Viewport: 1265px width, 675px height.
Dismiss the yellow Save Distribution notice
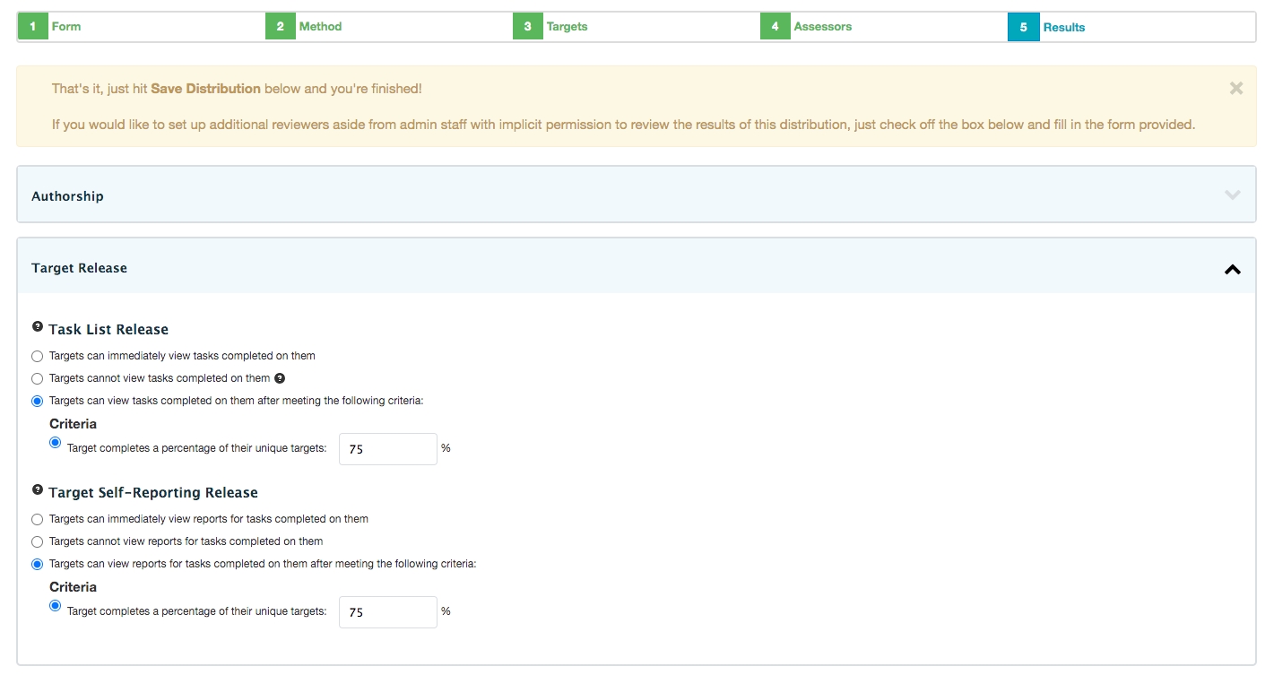(1236, 88)
